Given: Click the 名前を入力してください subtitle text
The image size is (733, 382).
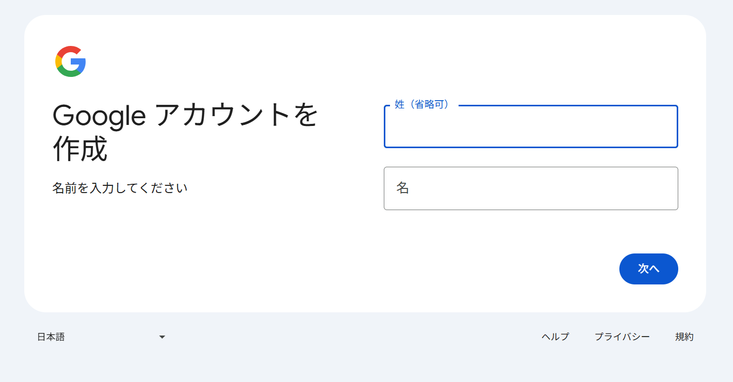Looking at the screenshot, I should click(119, 188).
